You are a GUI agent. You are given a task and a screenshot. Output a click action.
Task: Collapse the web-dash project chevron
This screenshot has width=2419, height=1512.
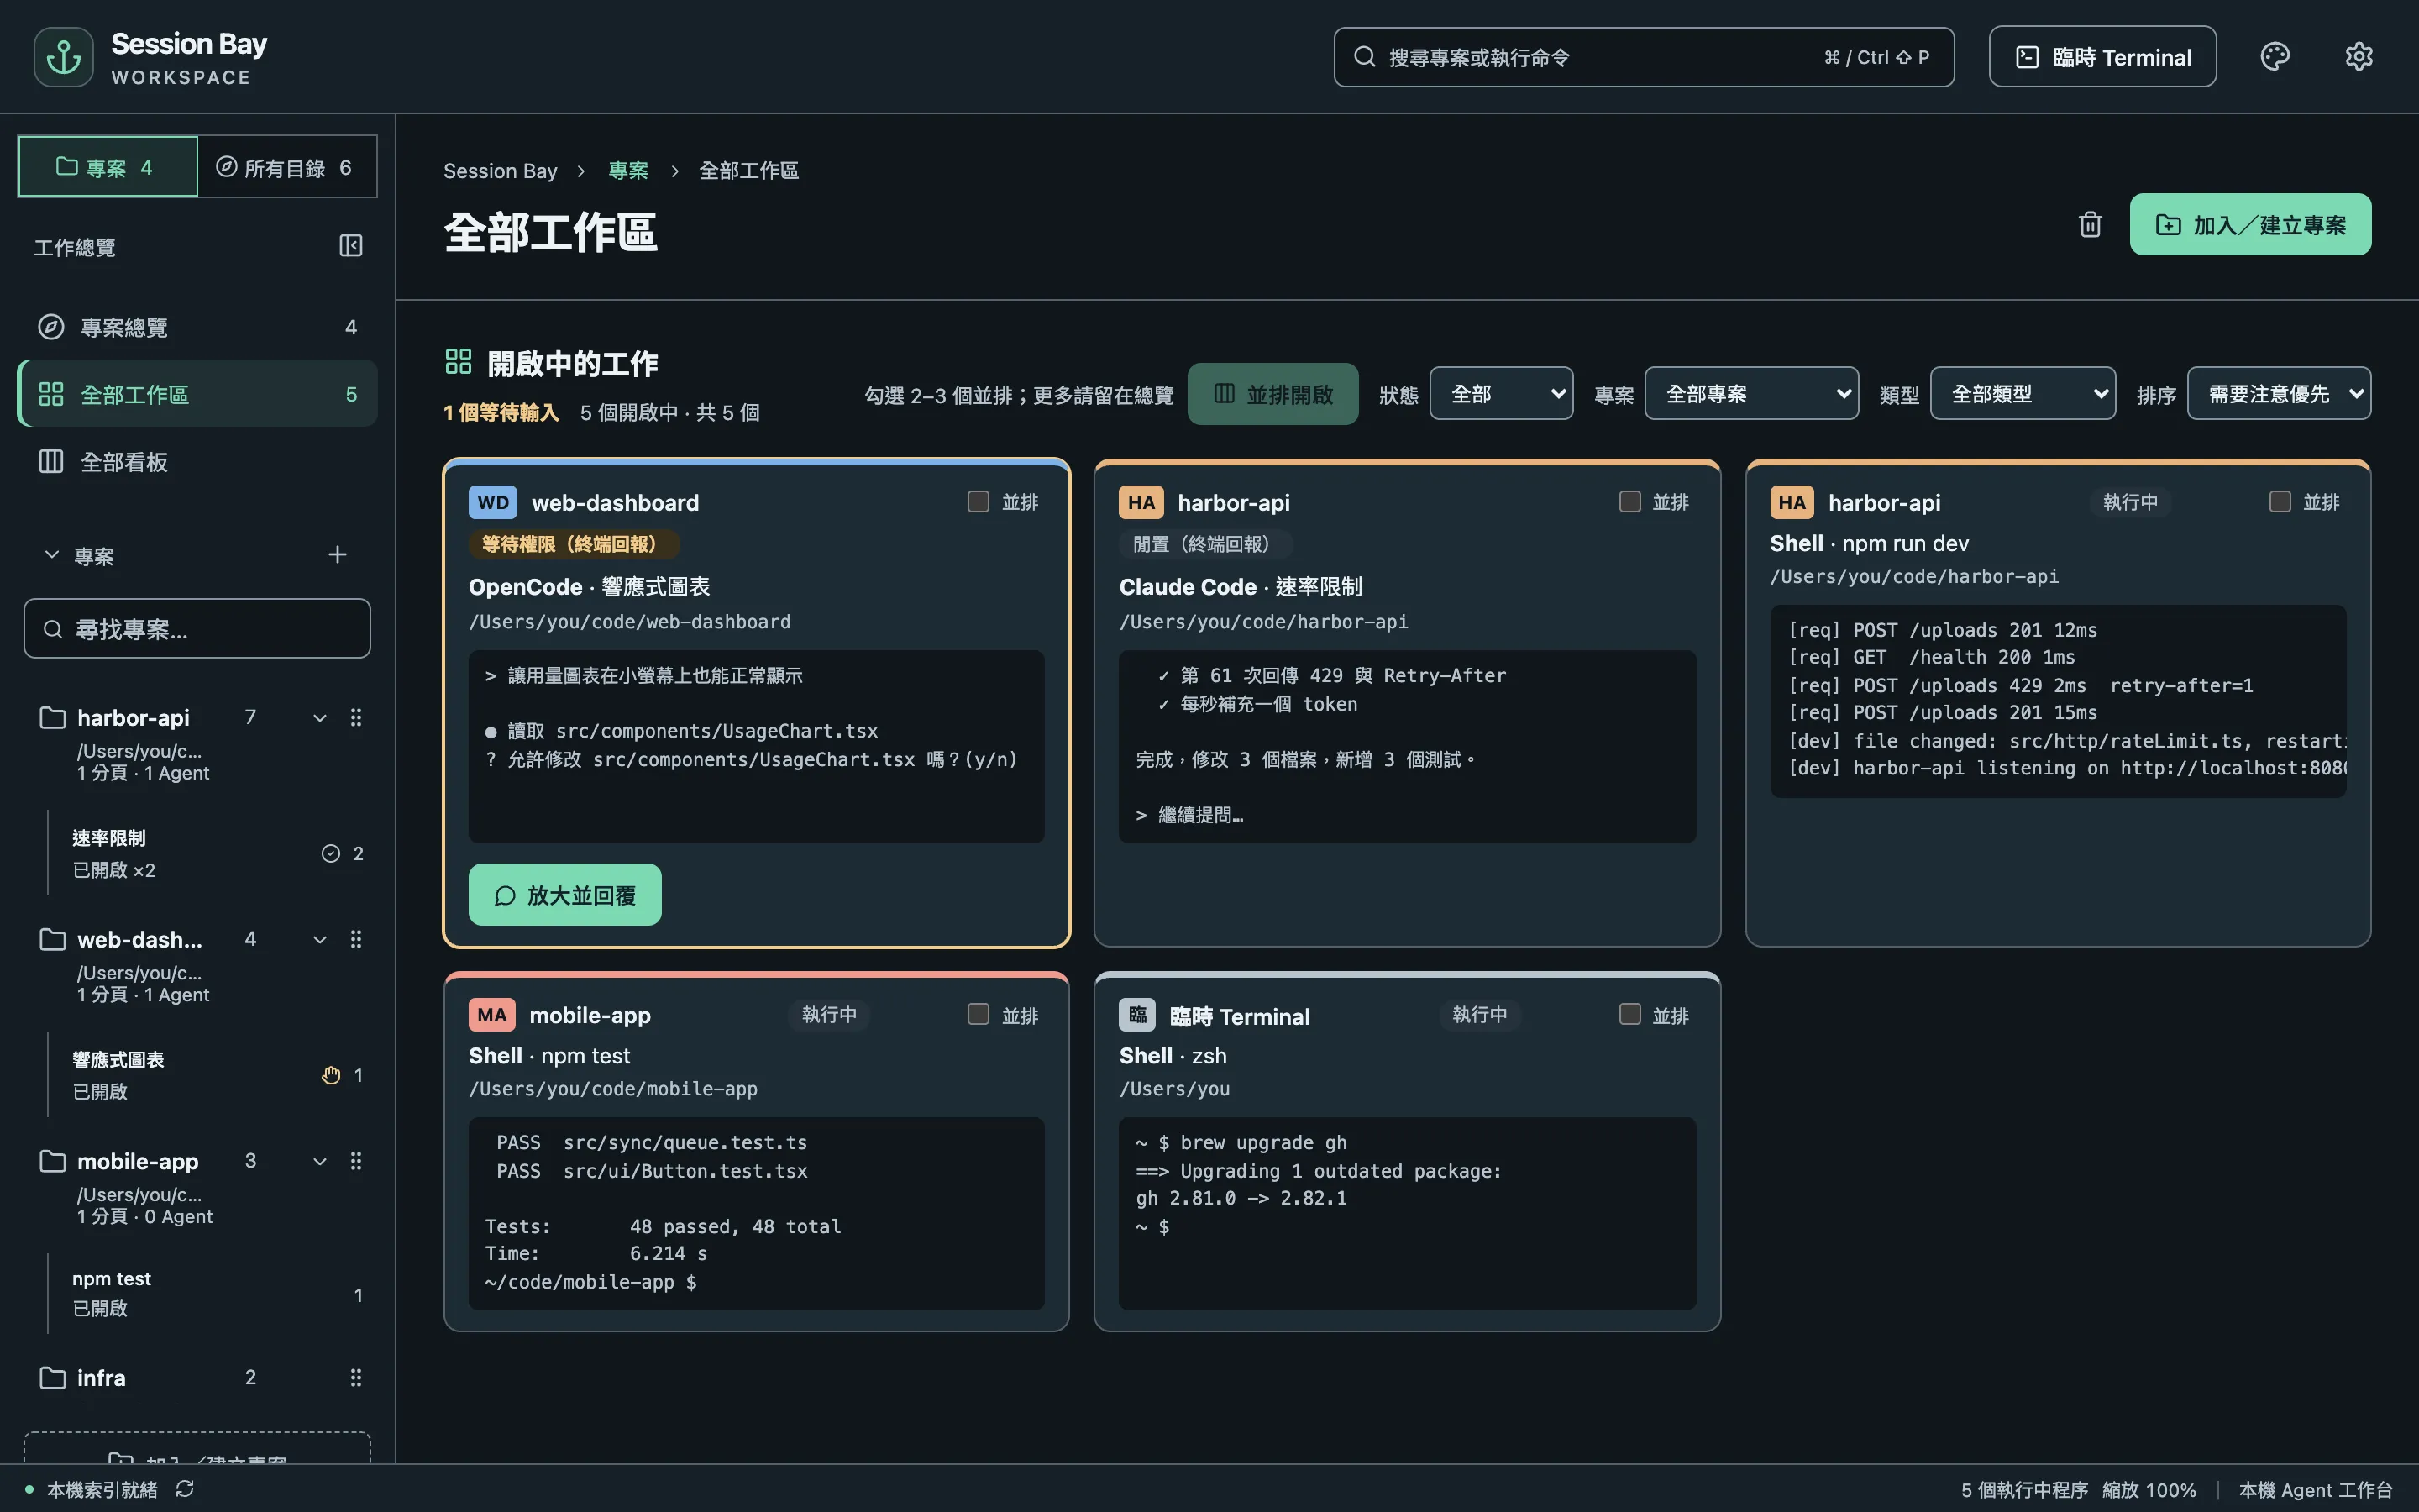320,939
